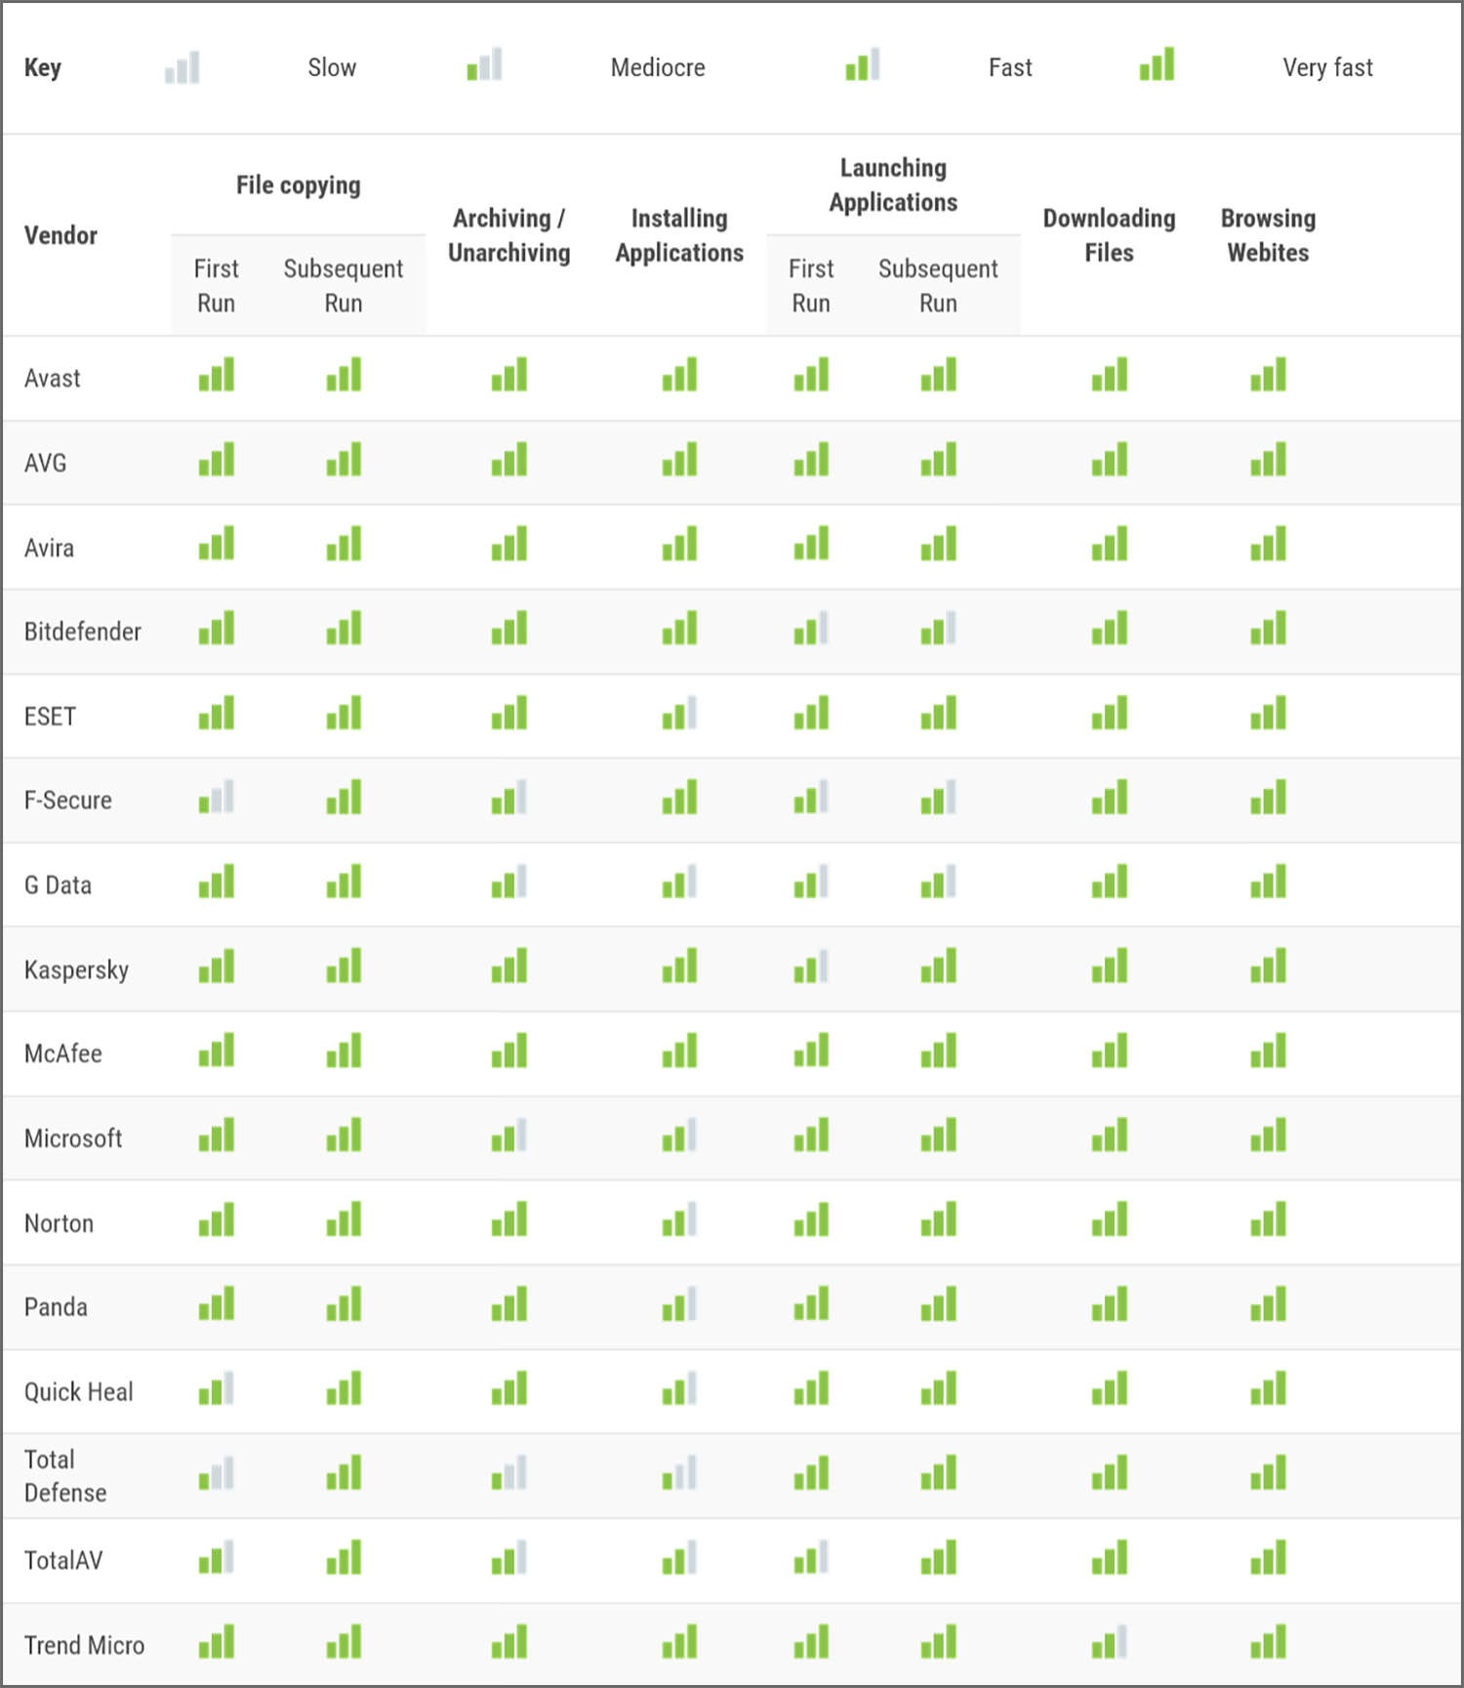Select the Archiving / Unarchiving header
The height and width of the screenshot is (1688, 1464).
[509, 235]
